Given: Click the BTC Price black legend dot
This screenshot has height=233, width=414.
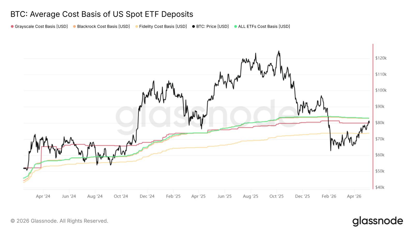Looking at the screenshot, I should (194, 26).
